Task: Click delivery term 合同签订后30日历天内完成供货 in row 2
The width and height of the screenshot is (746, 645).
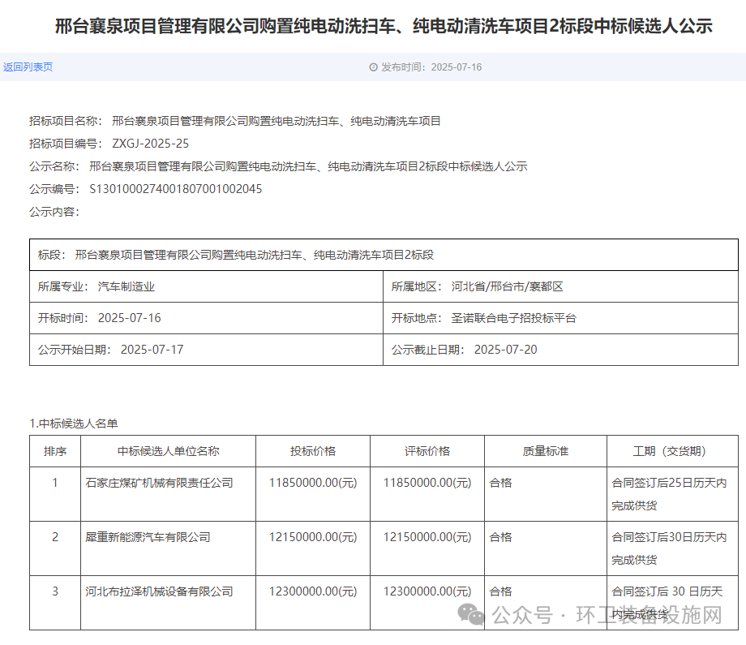Action: coord(670,548)
